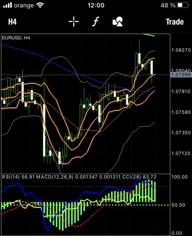Tap the 1.07120 price axis label

tap(181, 153)
